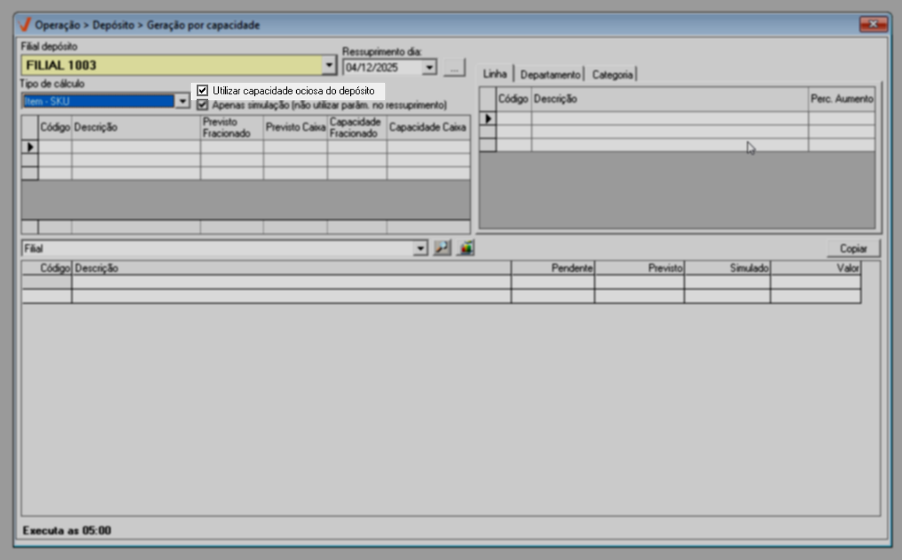Click the magnifier search icon beside Filial
This screenshot has height=560, width=902.
442,248
